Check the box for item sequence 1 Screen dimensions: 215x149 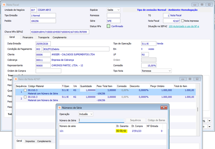(25, 90)
